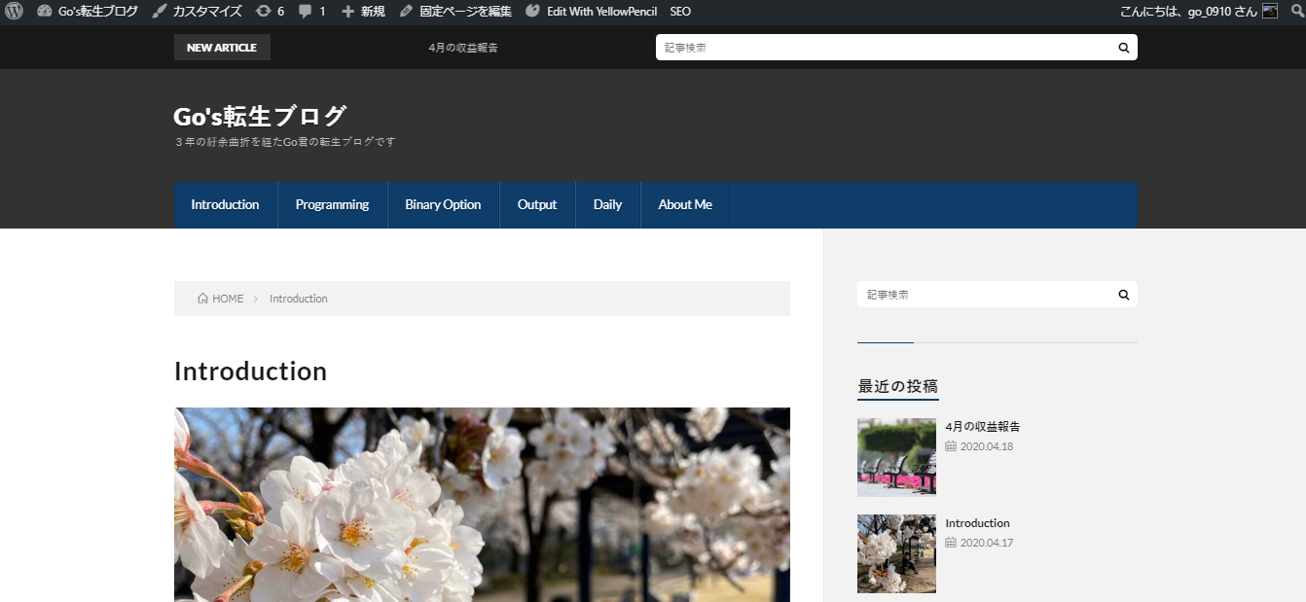Click the cherry blossom sidebar thumbnail

896,553
